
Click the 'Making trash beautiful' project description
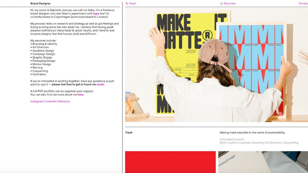tap(252, 132)
